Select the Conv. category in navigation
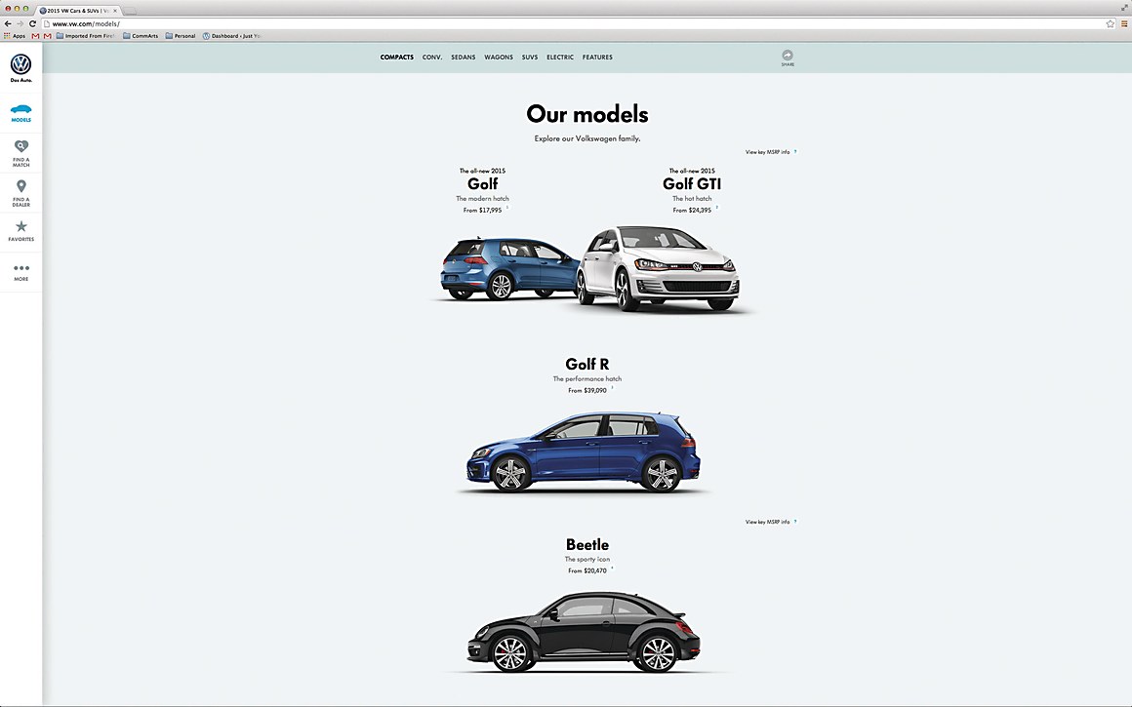Image resolution: width=1132 pixels, height=707 pixels. point(432,57)
